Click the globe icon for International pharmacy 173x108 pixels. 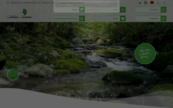pos(82,18)
